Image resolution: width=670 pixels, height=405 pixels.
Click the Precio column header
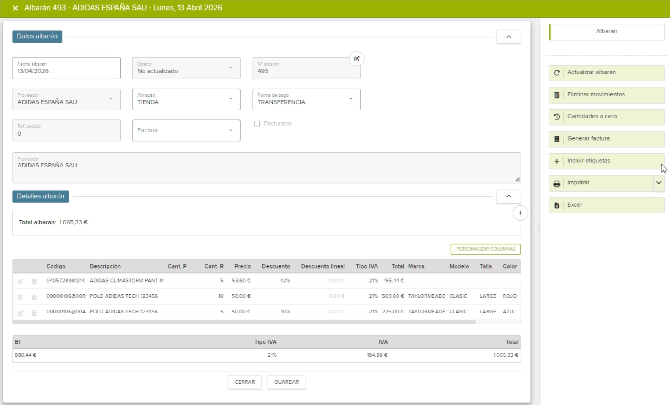point(242,266)
